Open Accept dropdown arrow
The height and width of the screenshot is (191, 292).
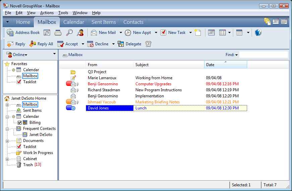83,44
